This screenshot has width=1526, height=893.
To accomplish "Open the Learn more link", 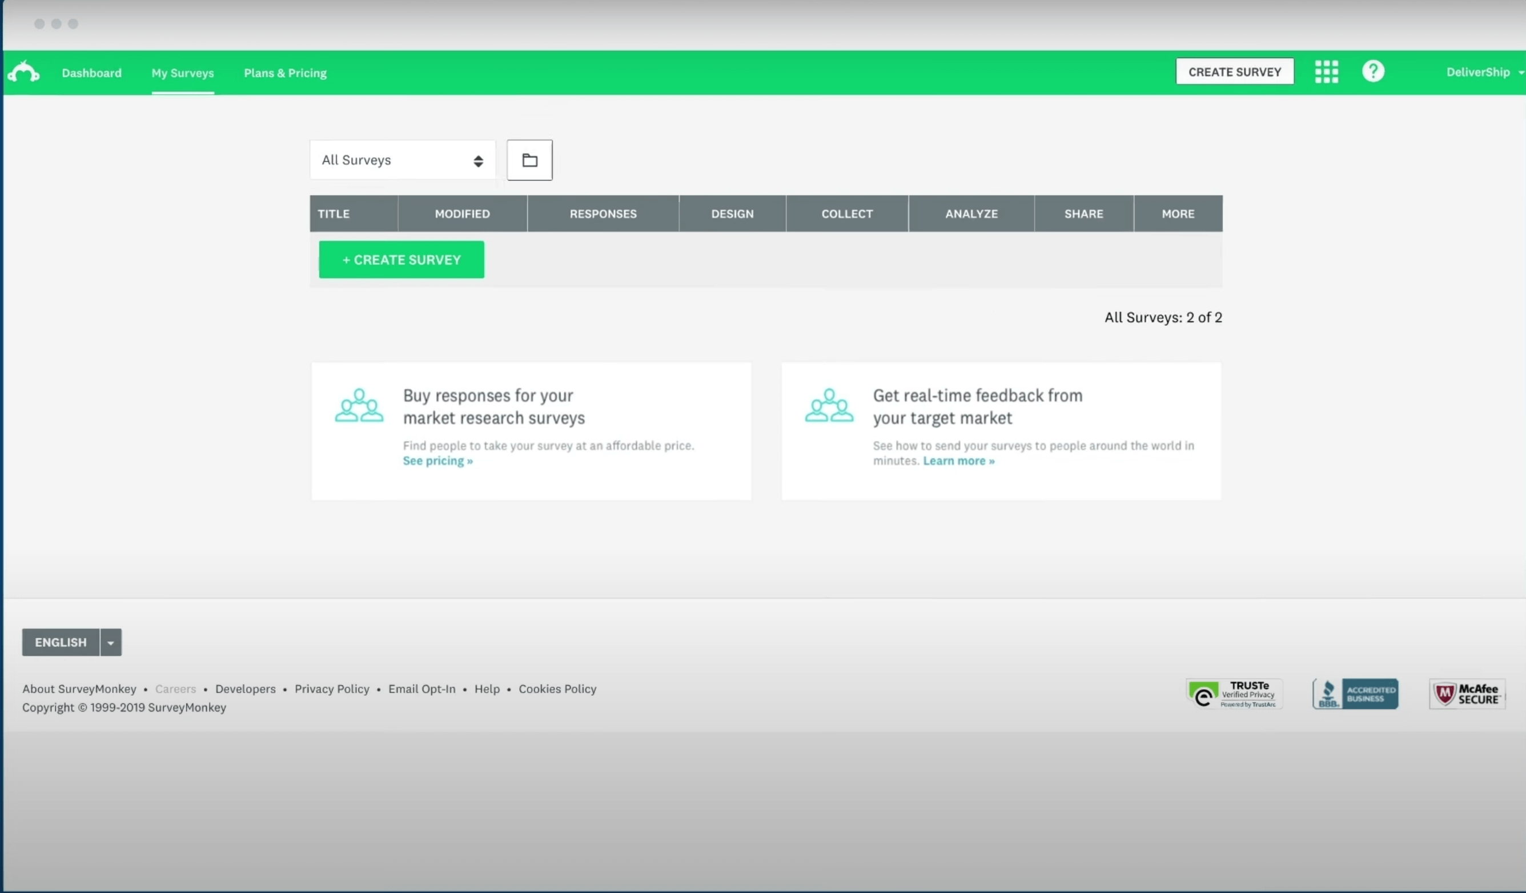I will point(958,461).
